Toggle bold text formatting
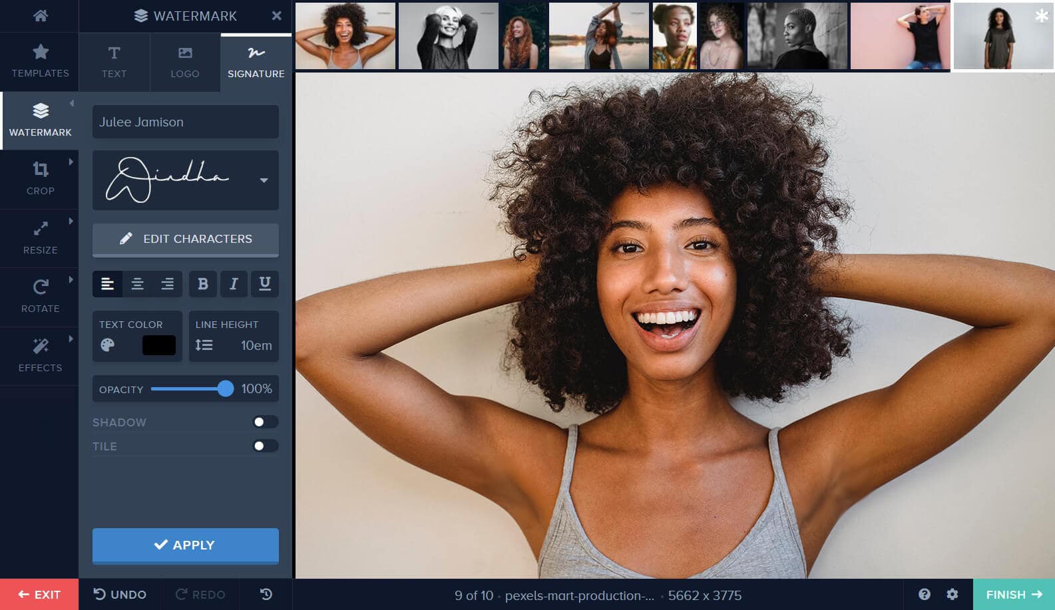Viewport: 1055px width, 610px height. click(203, 284)
